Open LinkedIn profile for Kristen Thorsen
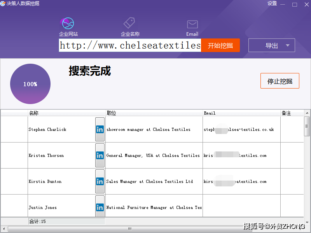 (x=100, y=156)
